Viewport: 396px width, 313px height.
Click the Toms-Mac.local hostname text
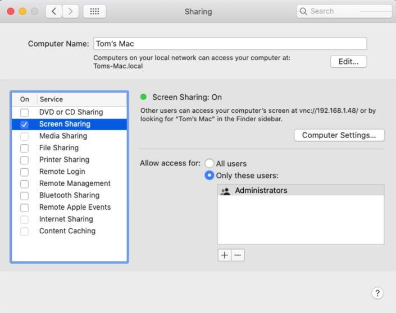(x=118, y=66)
